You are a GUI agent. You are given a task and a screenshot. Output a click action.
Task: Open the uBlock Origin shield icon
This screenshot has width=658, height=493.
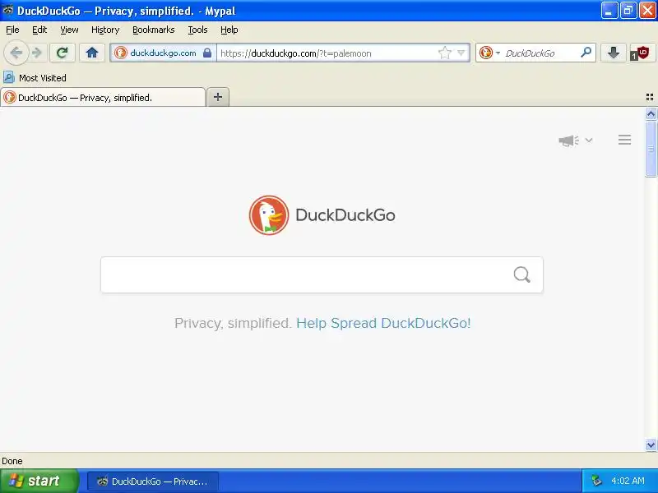(643, 53)
